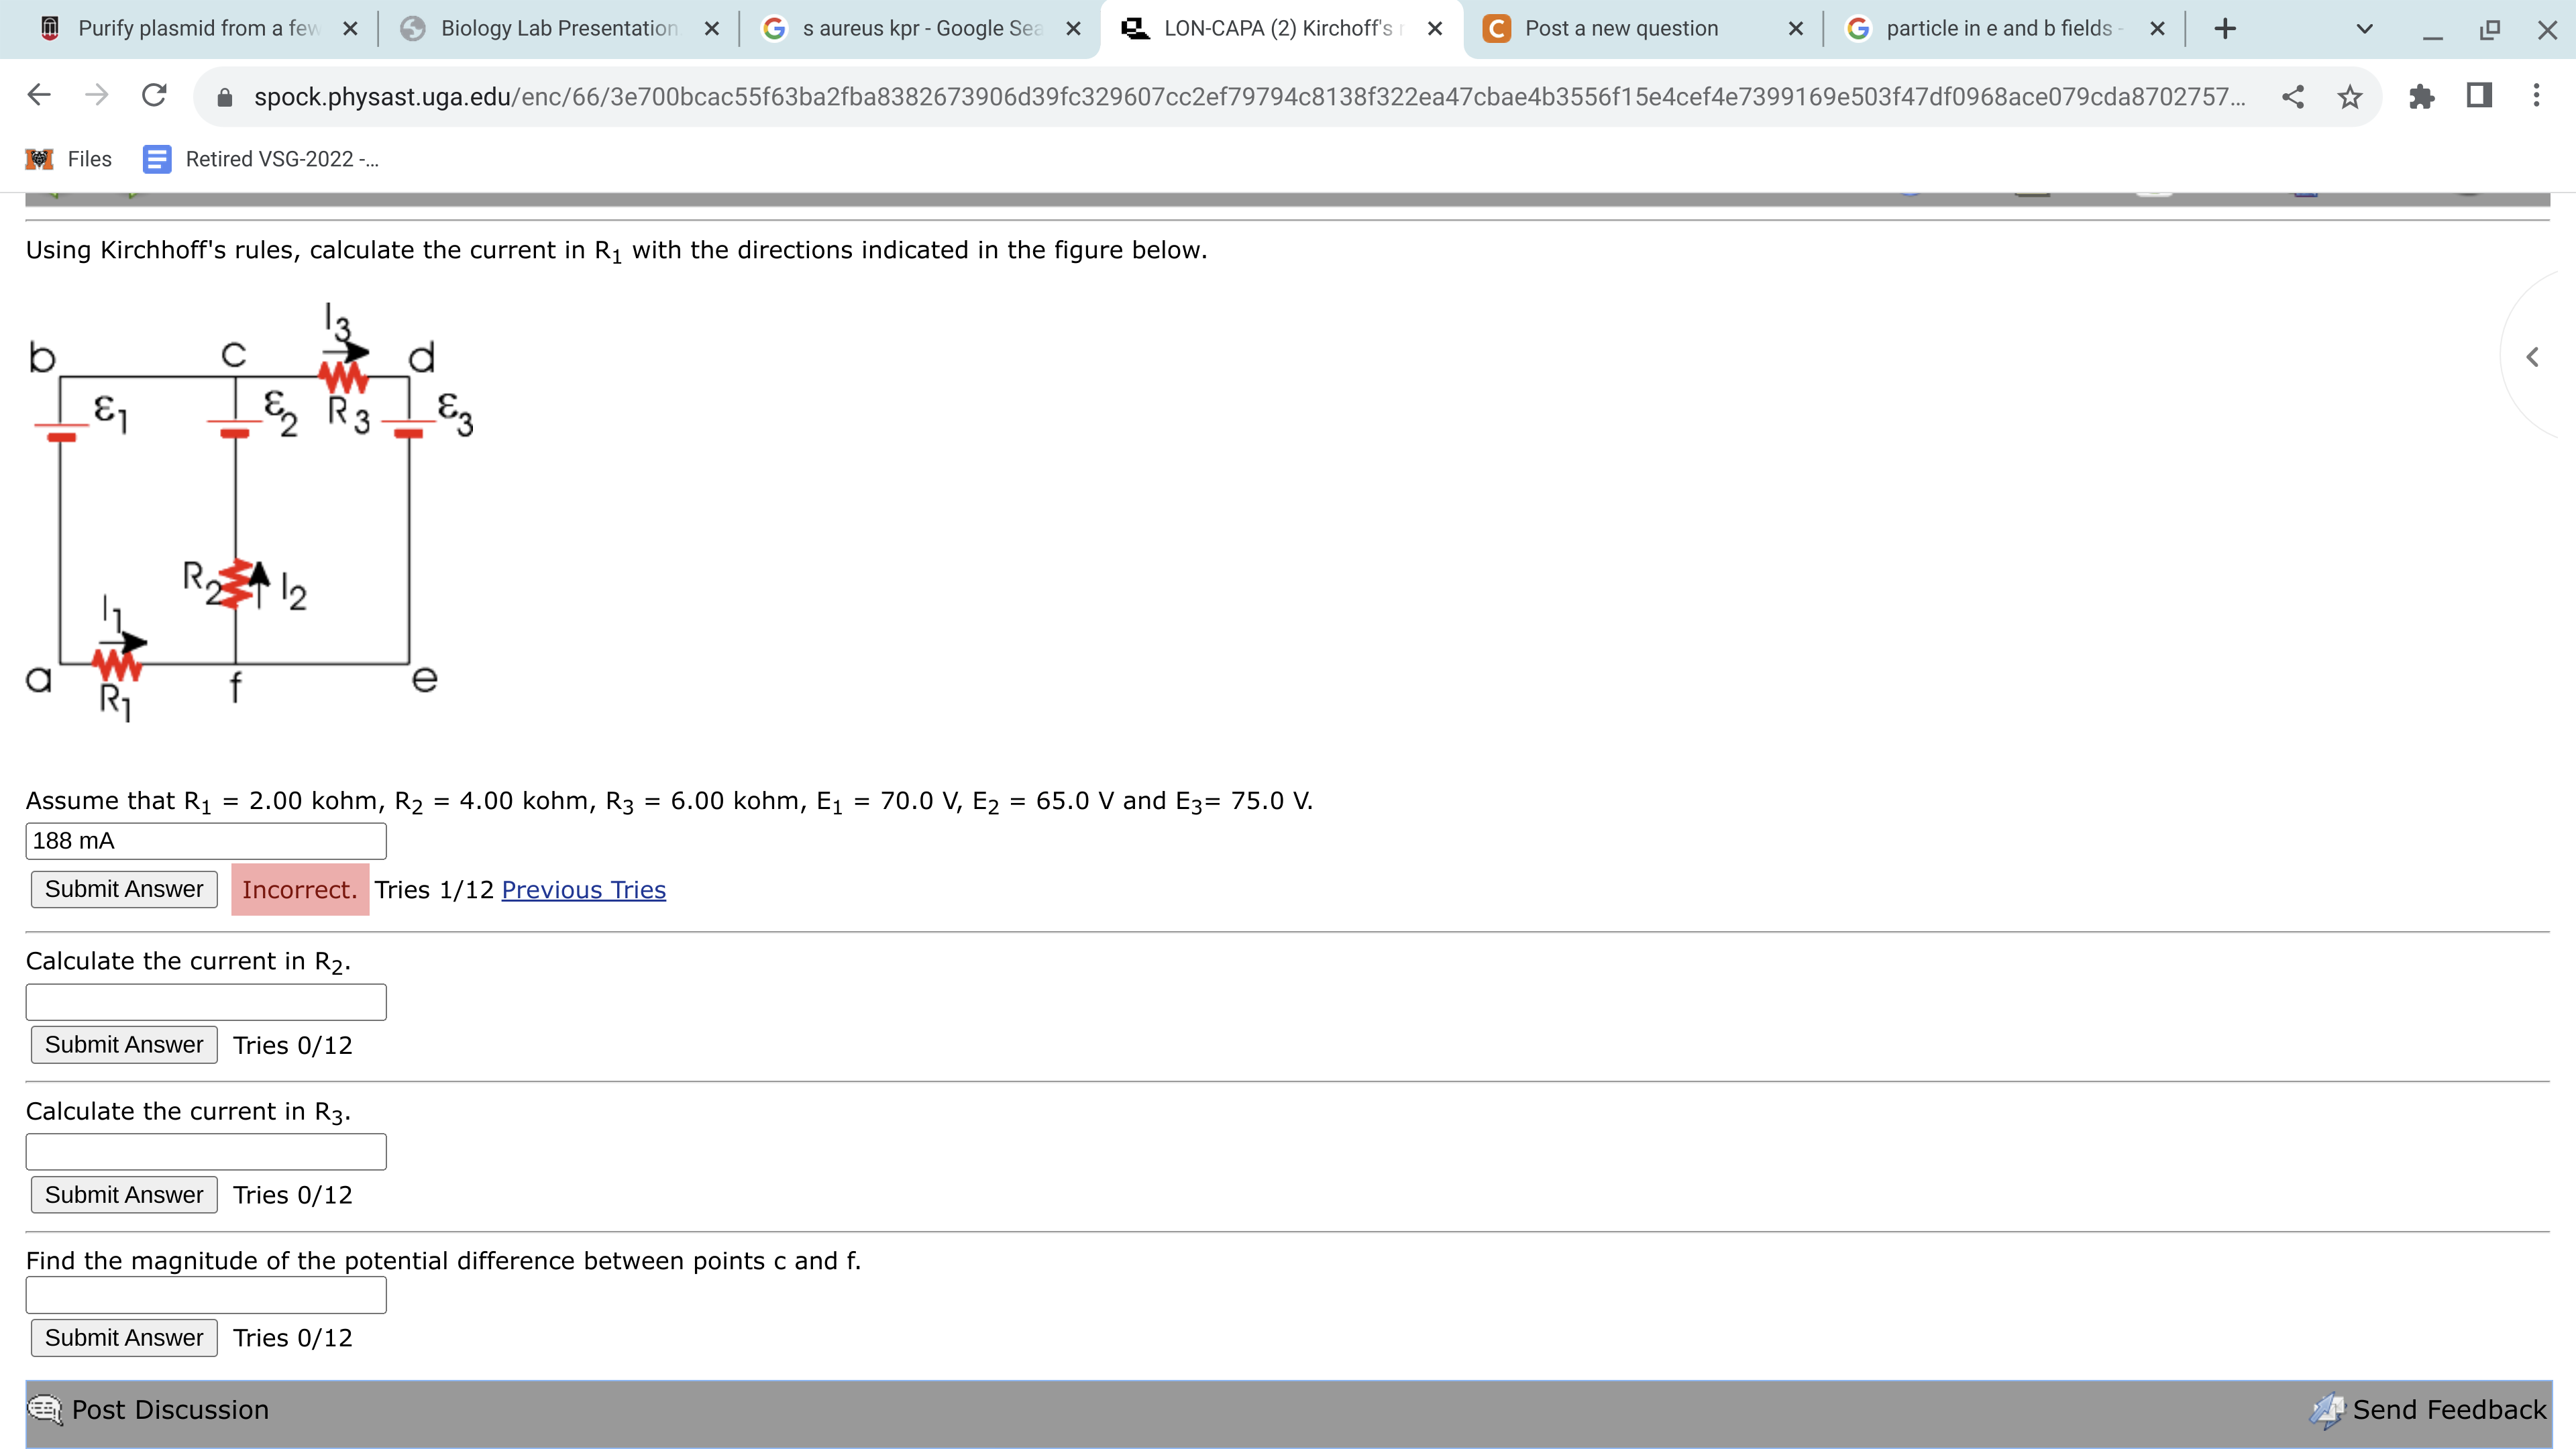Screen dimensions: 2576x1449
Task: Click the share page icon
Action: click(x=2293, y=96)
